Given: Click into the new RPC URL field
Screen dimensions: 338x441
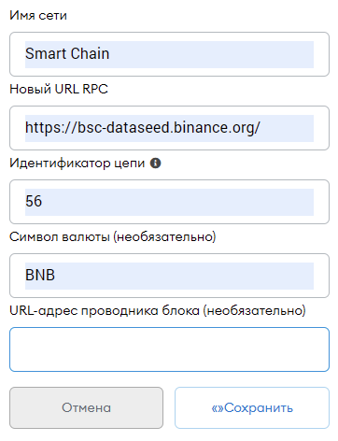Looking at the screenshot, I should coord(169,128).
